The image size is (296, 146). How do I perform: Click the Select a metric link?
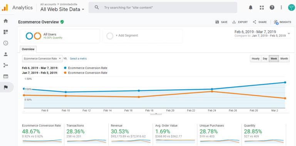click(x=78, y=59)
